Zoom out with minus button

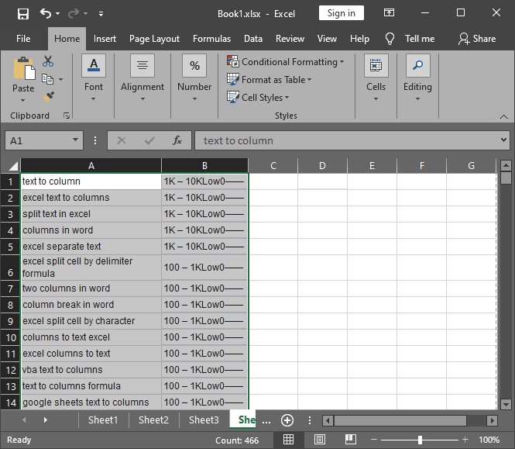click(x=374, y=440)
